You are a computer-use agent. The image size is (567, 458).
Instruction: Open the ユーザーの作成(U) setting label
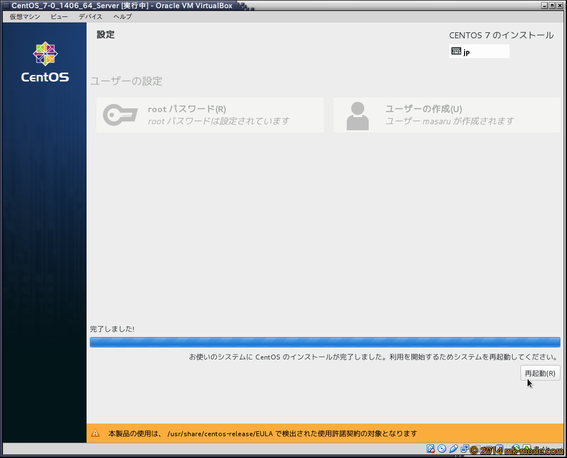point(423,109)
